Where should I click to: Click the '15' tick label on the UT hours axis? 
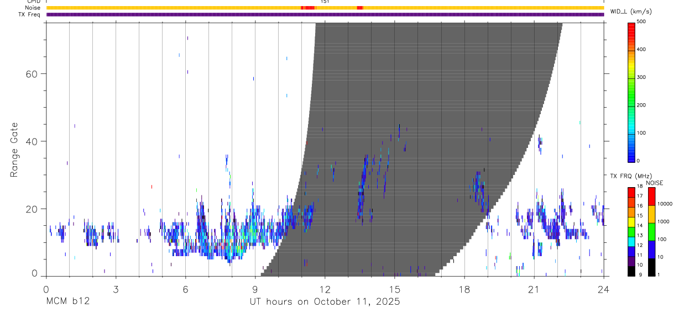[395, 289]
